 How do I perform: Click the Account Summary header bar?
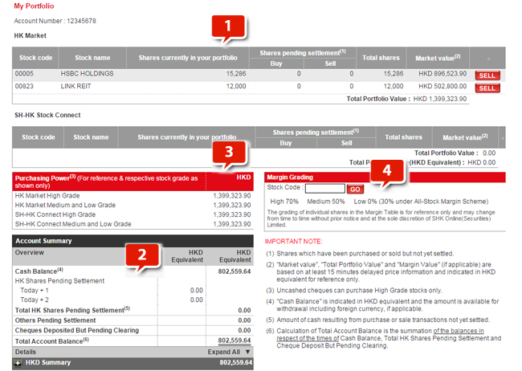pos(133,241)
